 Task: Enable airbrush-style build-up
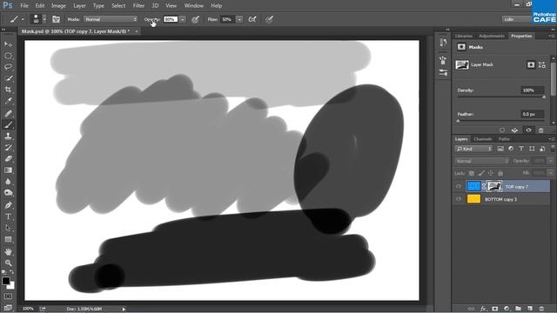point(252,19)
